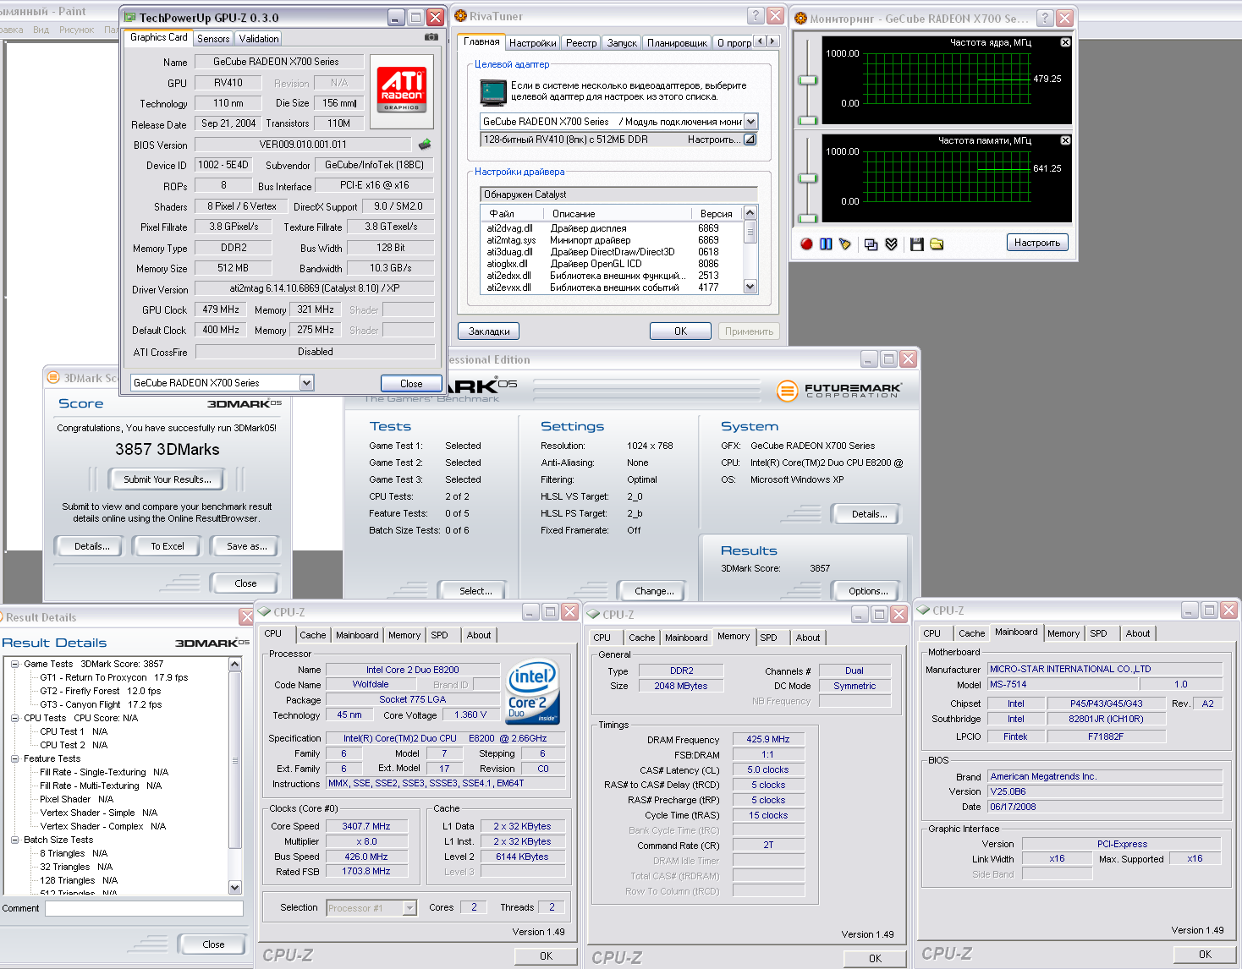The width and height of the screenshot is (1242, 969).
Task: Click the To Excel button
Action: pyautogui.click(x=168, y=546)
